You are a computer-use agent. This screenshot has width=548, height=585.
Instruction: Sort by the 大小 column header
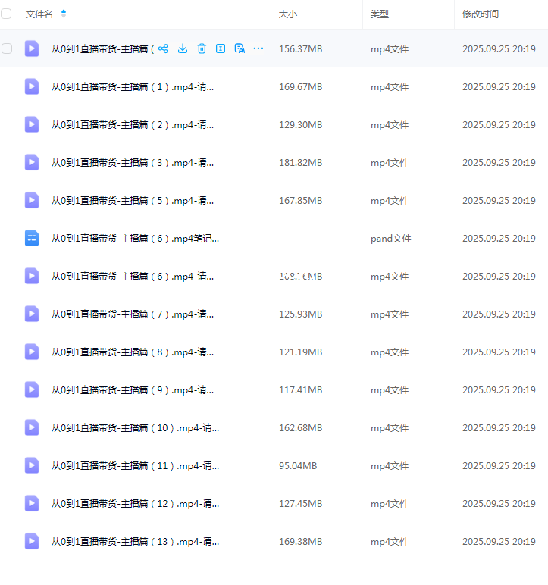coord(287,14)
